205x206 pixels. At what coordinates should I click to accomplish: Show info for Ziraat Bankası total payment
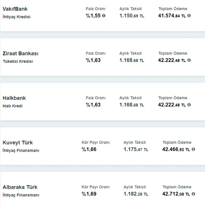189,60
